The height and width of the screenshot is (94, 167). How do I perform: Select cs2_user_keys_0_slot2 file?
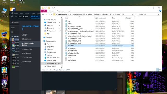tap(74, 41)
